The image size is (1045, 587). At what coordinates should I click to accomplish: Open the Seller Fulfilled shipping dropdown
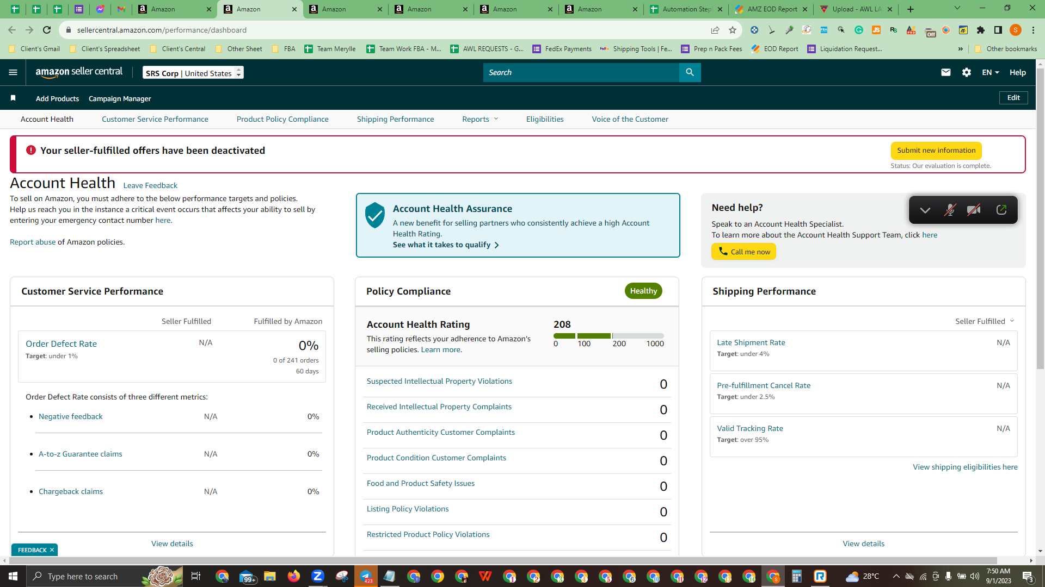(x=985, y=321)
